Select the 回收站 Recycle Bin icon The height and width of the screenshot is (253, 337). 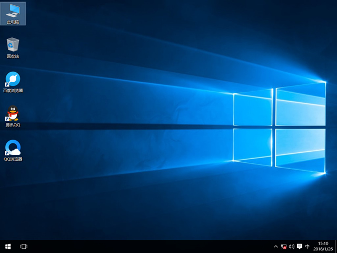[13, 45]
